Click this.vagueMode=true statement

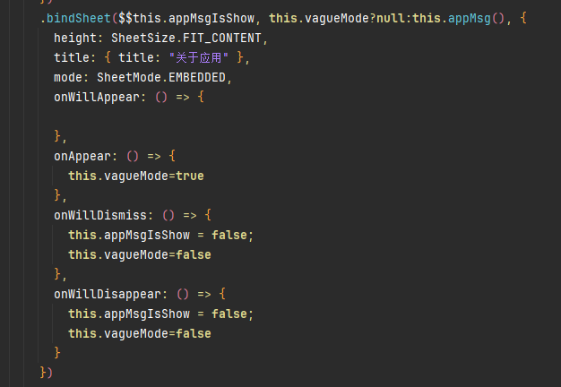click(x=136, y=176)
